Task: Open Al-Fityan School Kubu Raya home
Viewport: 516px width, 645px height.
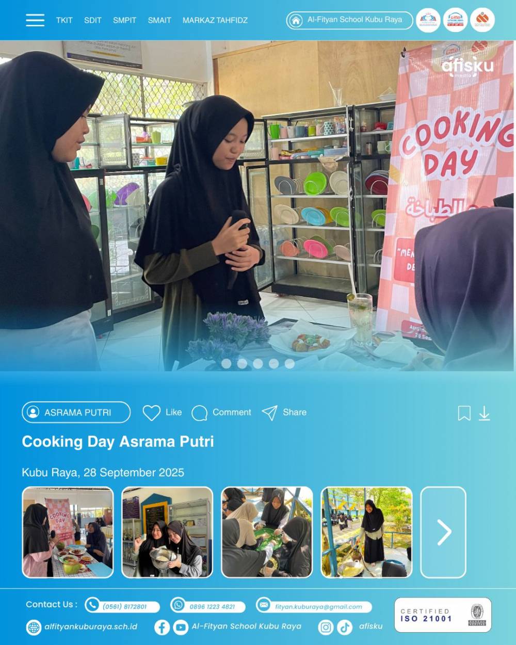Action: 349,20
